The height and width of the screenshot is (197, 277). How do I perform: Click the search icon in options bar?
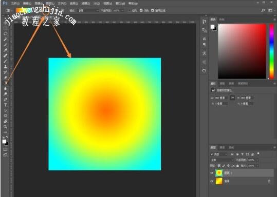pos(263,10)
